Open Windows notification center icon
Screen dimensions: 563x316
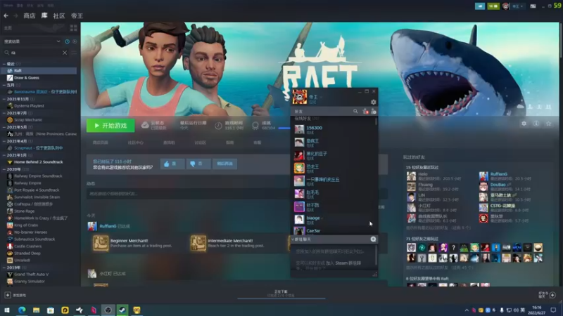553,310
